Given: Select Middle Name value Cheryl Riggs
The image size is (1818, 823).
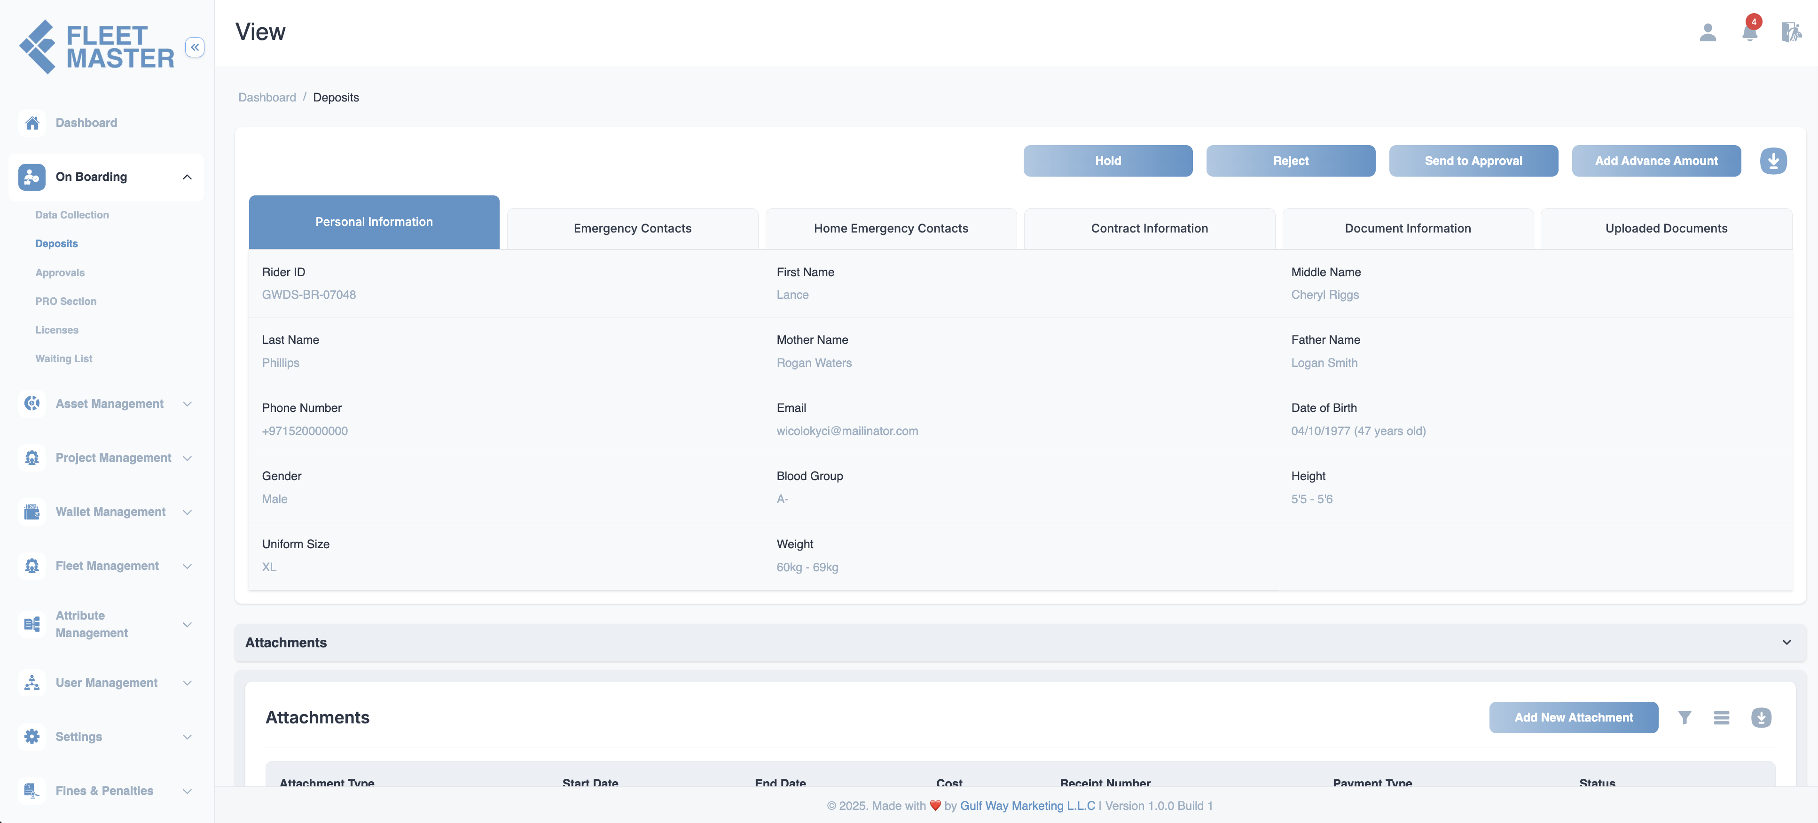Looking at the screenshot, I should point(1324,295).
